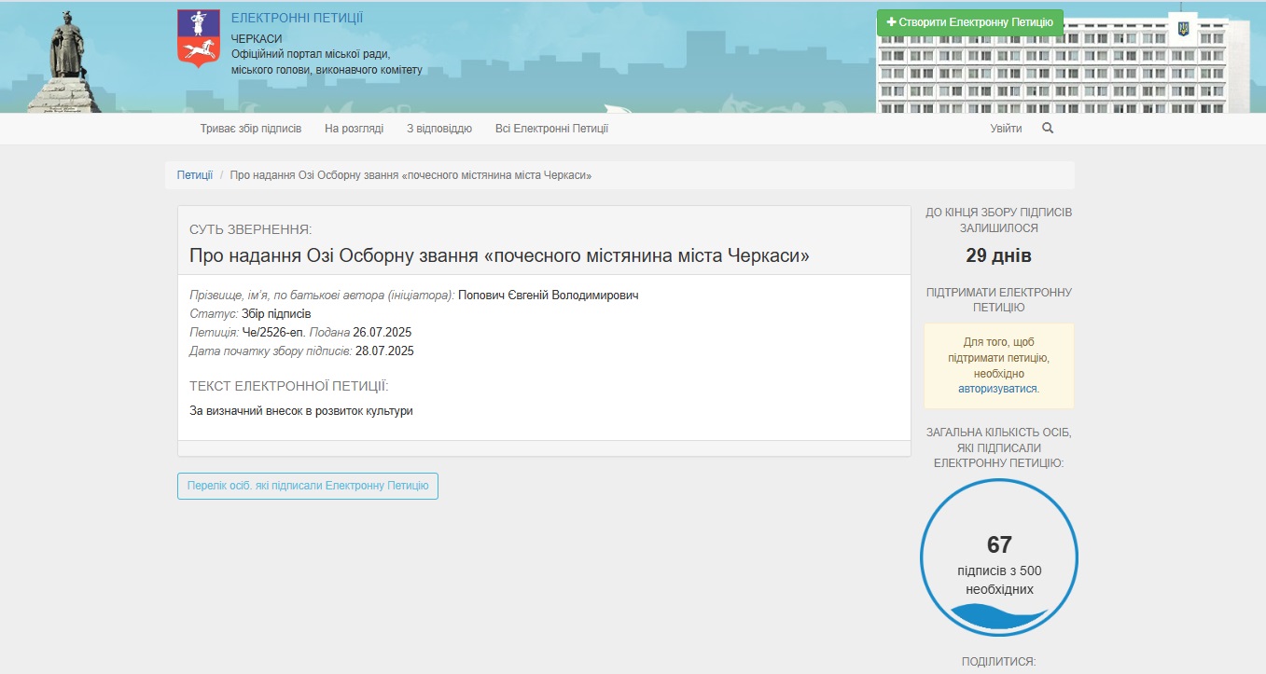The width and height of the screenshot is (1266, 674).
Task: Click the 29 днів countdown text
Action: (998, 256)
